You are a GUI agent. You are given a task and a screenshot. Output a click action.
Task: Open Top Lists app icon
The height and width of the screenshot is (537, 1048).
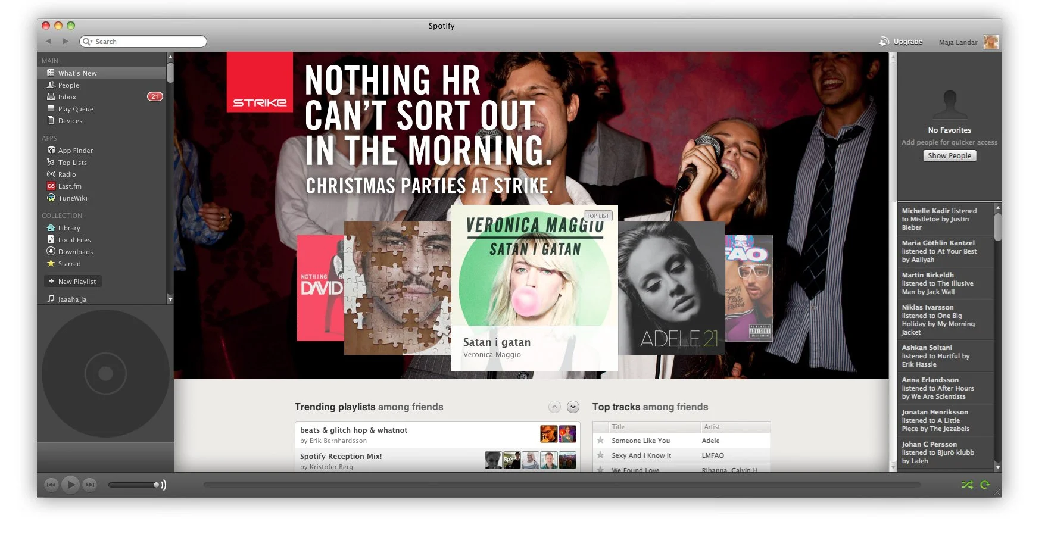(51, 162)
